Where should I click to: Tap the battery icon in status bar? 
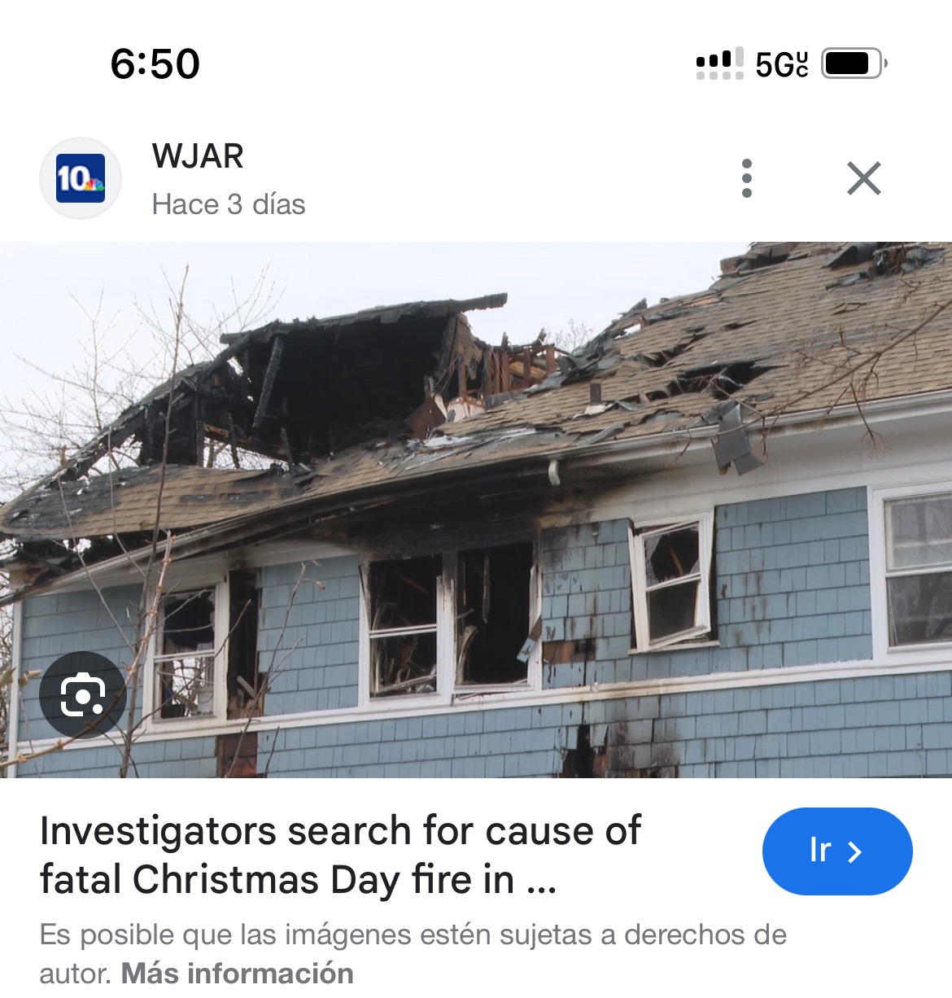(854, 63)
